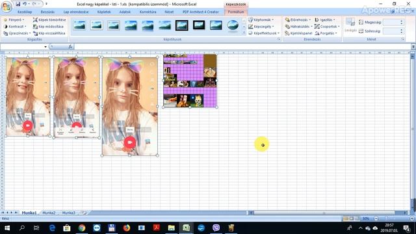416x234 pixels.
Task: Open the Kontraszt contrast dropdown
Action: [x=15, y=27]
